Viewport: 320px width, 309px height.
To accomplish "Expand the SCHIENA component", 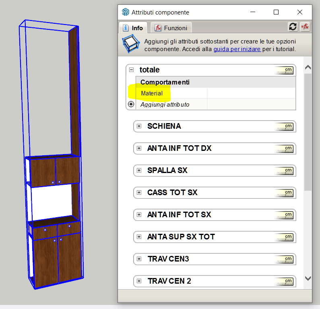I will pos(139,126).
